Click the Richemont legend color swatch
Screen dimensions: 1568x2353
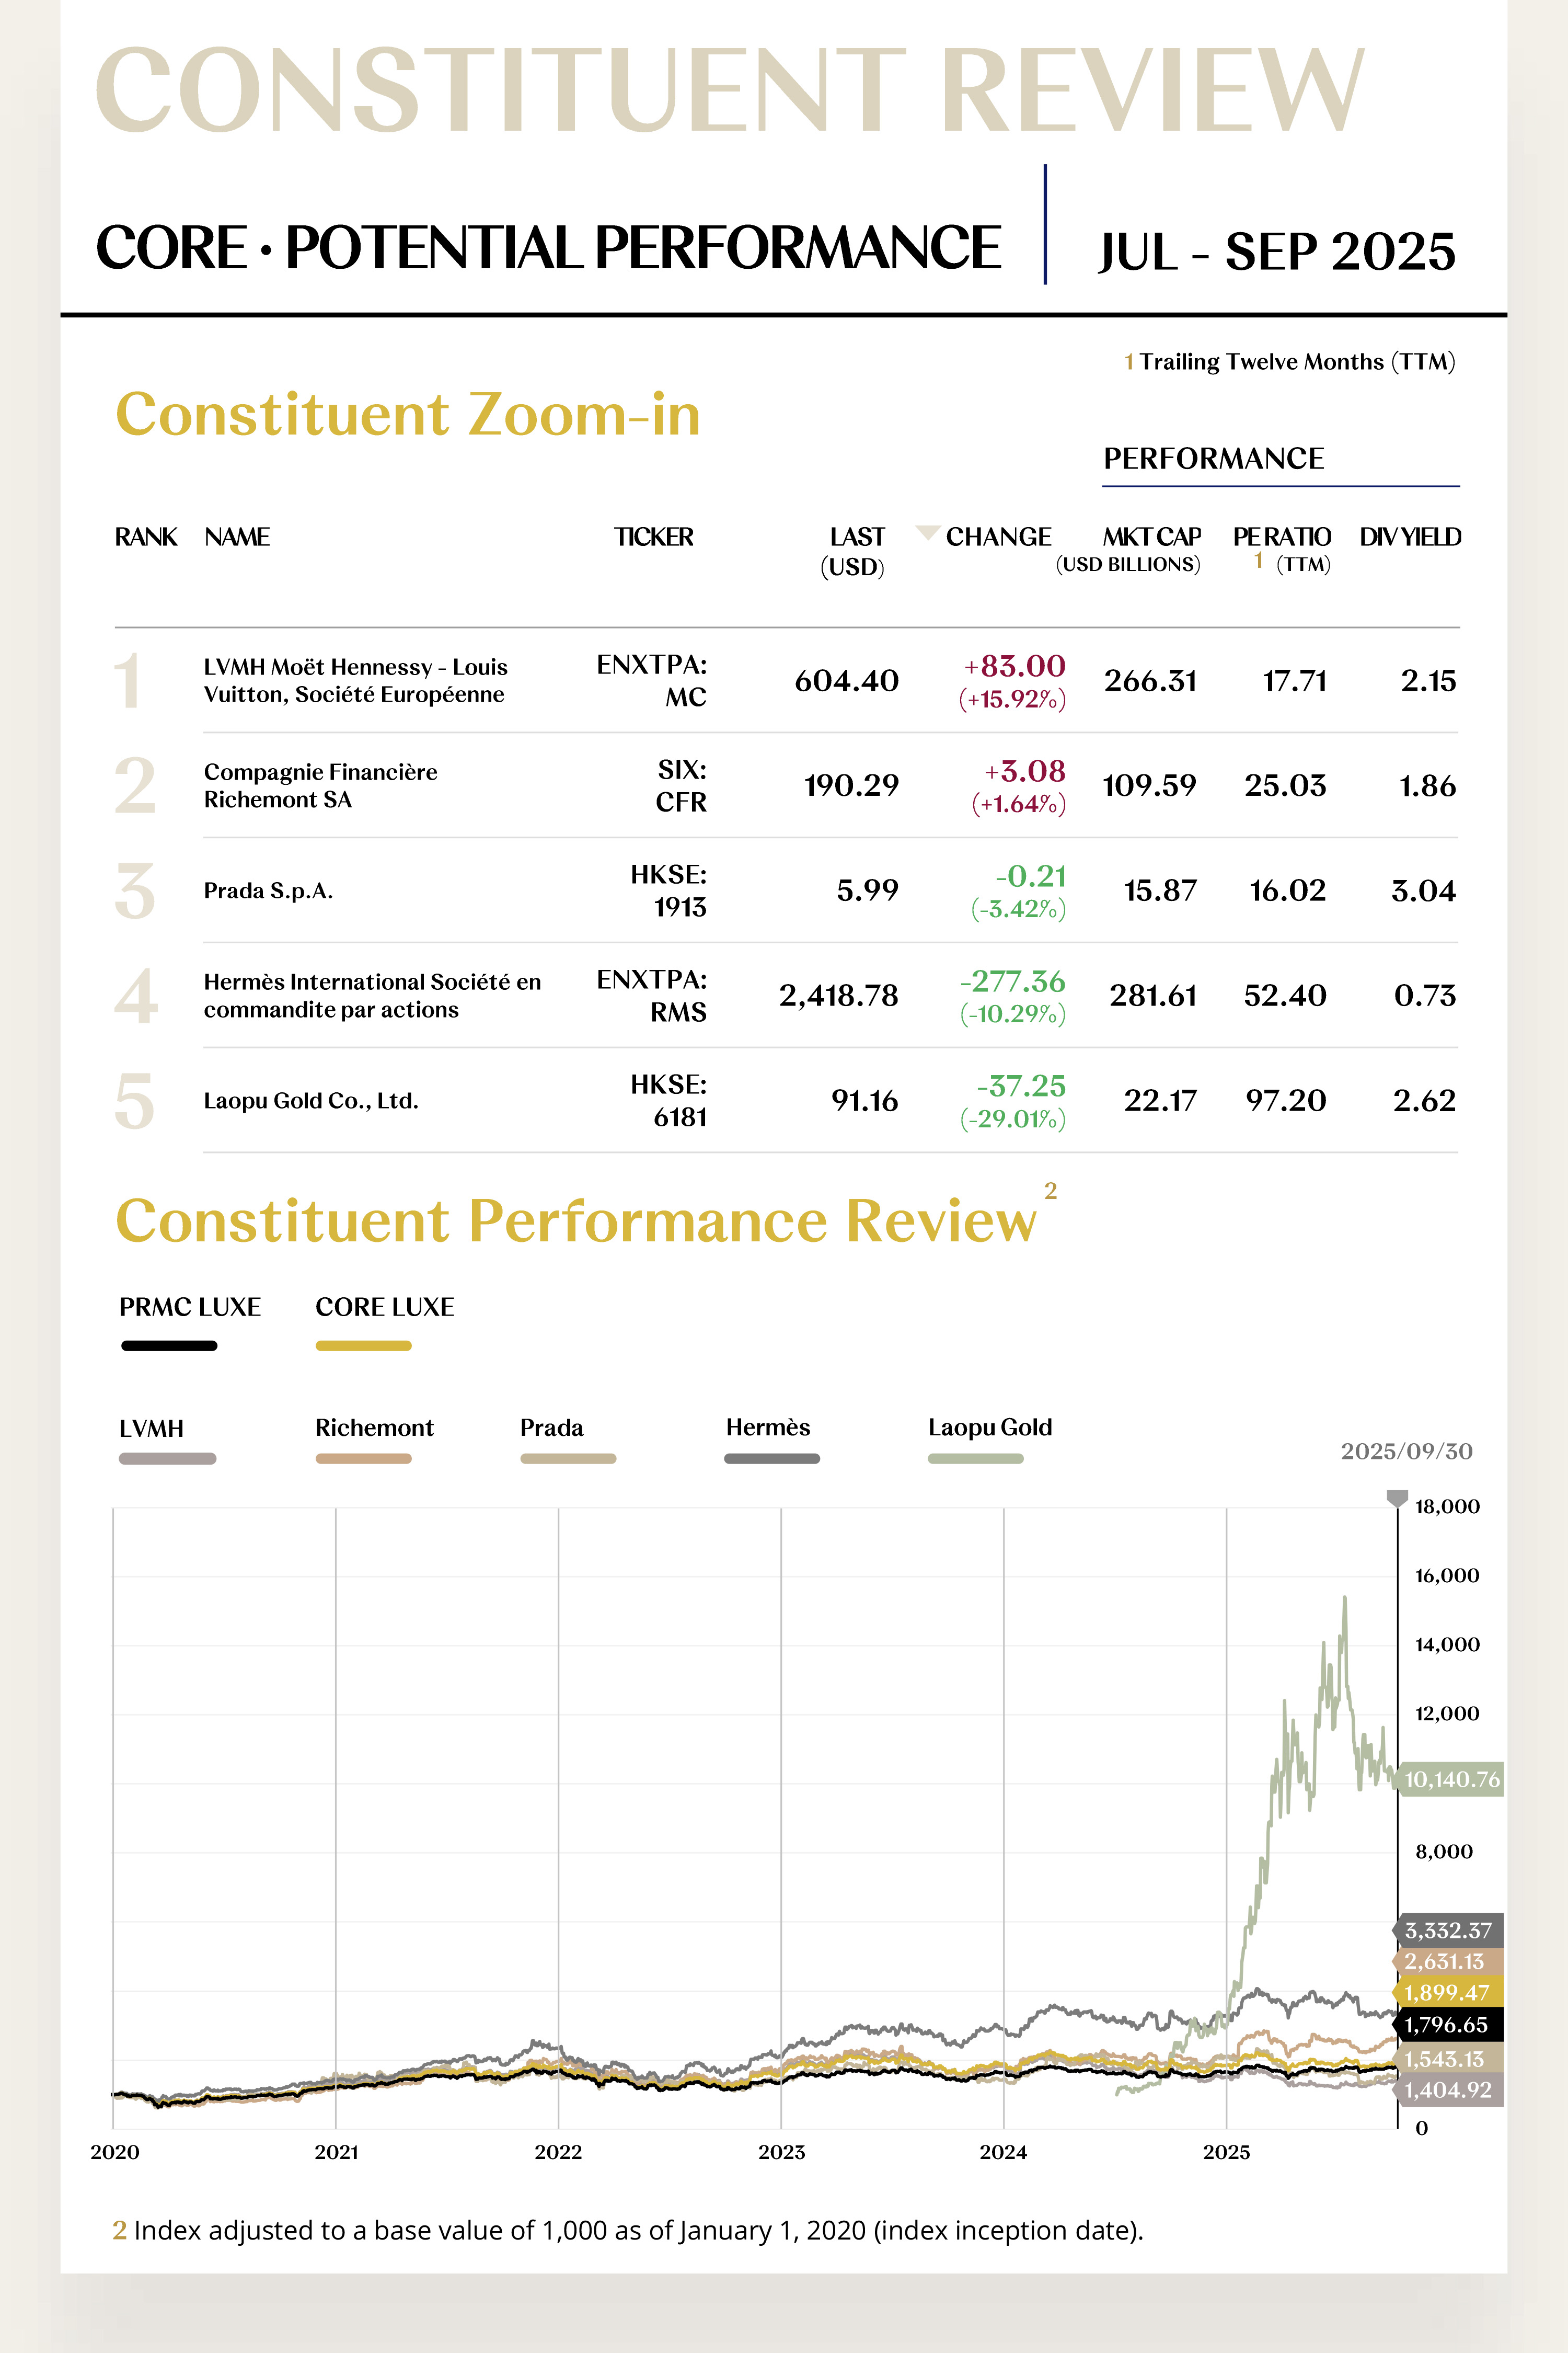pos(363,1459)
